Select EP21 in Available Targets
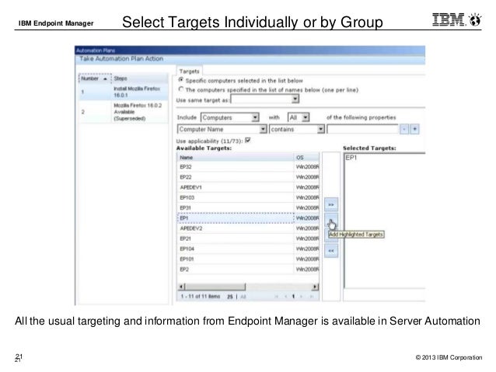The width and height of the screenshot is (496, 372). coord(248,238)
